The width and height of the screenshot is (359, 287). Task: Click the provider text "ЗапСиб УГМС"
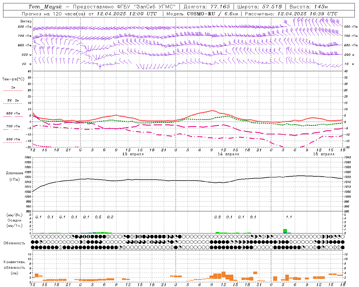coord(155,7)
